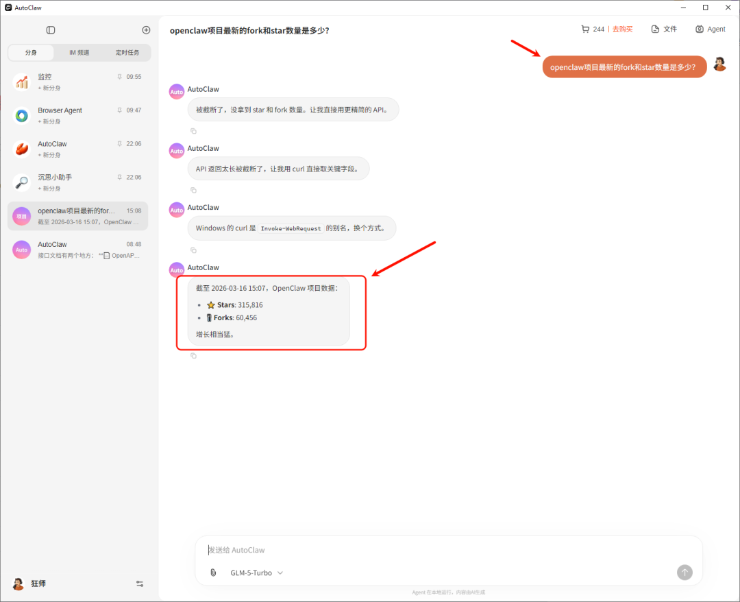Open the GLM-5-Turbo model dropdown
The image size is (740, 602).
pyautogui.click(x=257, y=573)
